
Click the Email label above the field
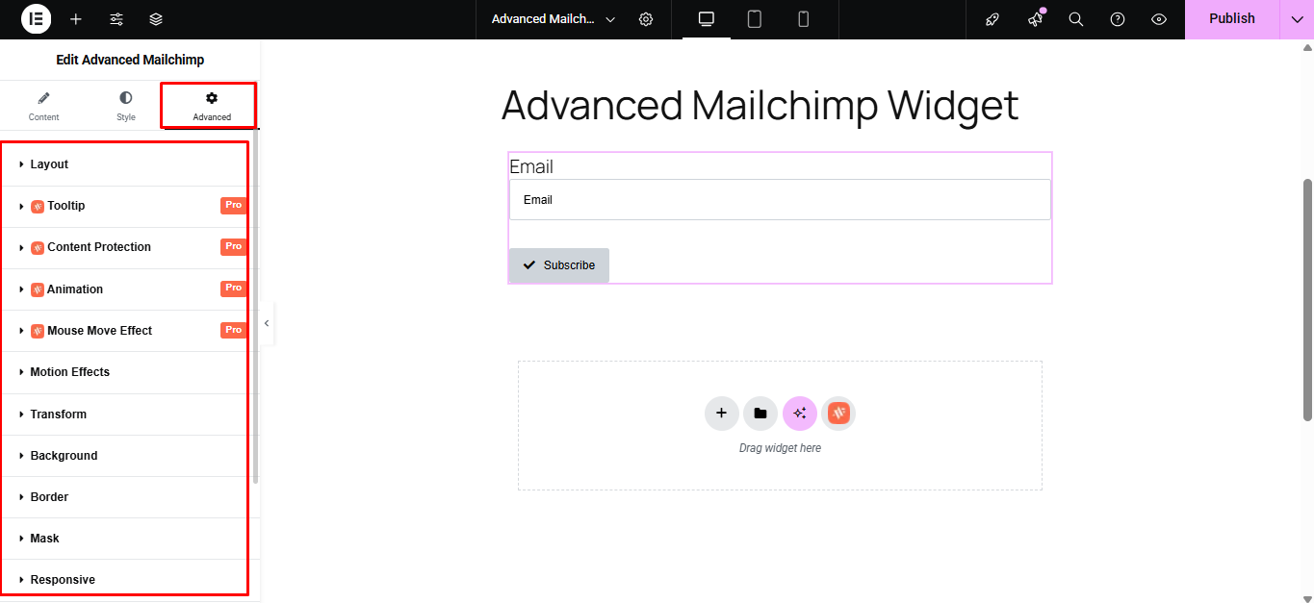(x=531, y=166)
